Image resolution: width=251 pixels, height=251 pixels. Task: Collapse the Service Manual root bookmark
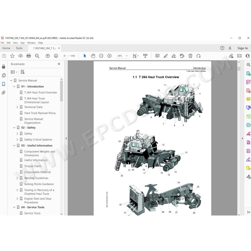tap(11, 81)
